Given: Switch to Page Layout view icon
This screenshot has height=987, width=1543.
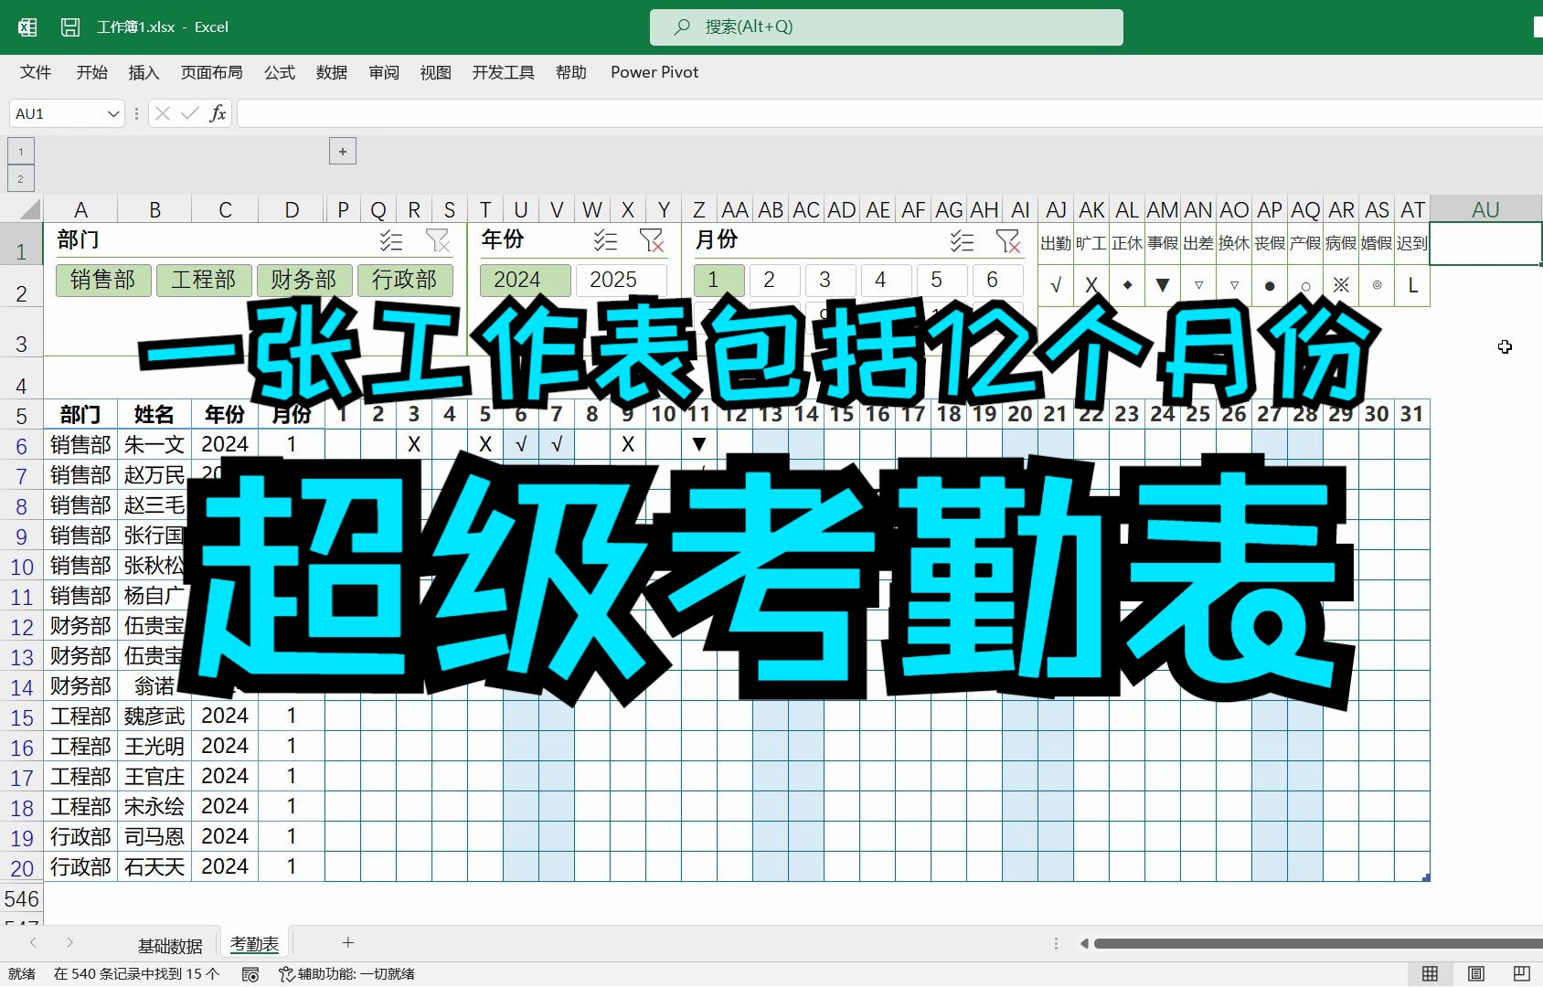Looking at the screenshot, I should point(1475,974).
